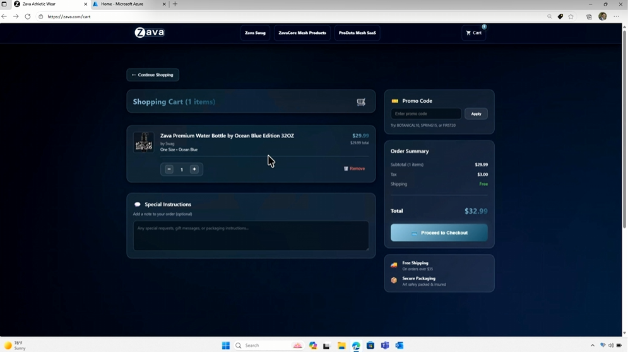Apply the promo code
Image resolution: width=628 pixels, height=352 pixels.
pos(476,114)
